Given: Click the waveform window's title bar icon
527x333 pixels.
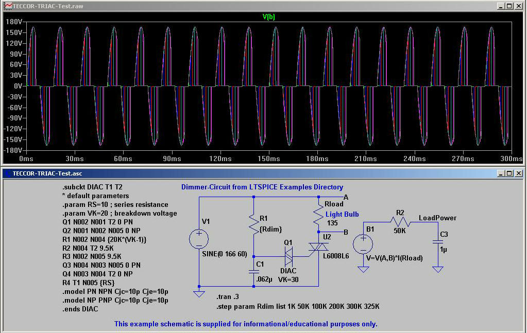Looking at the screenshot, I should (8, 6).
